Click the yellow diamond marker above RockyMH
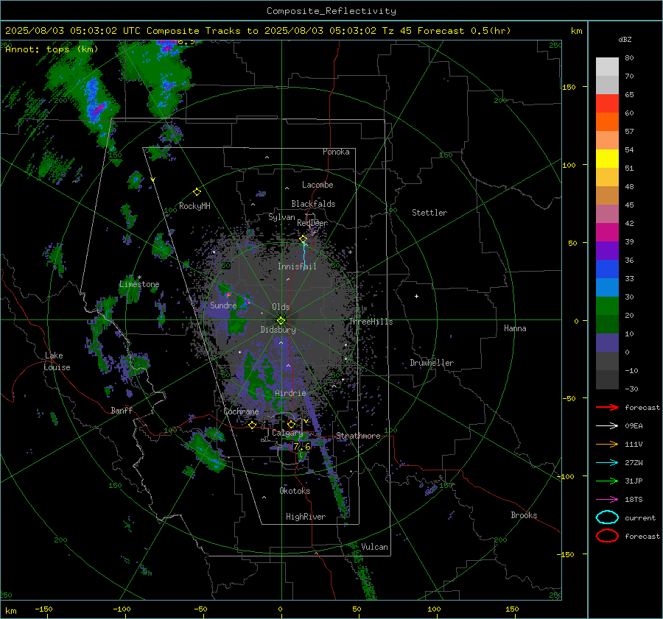663x619 pixels. coord(197,192)
